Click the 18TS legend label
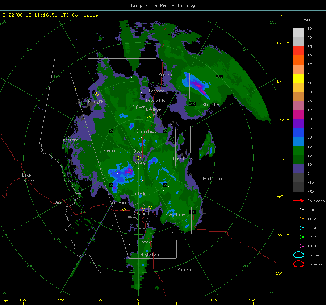Screen dimensions: 326x305 click(312, 246)
